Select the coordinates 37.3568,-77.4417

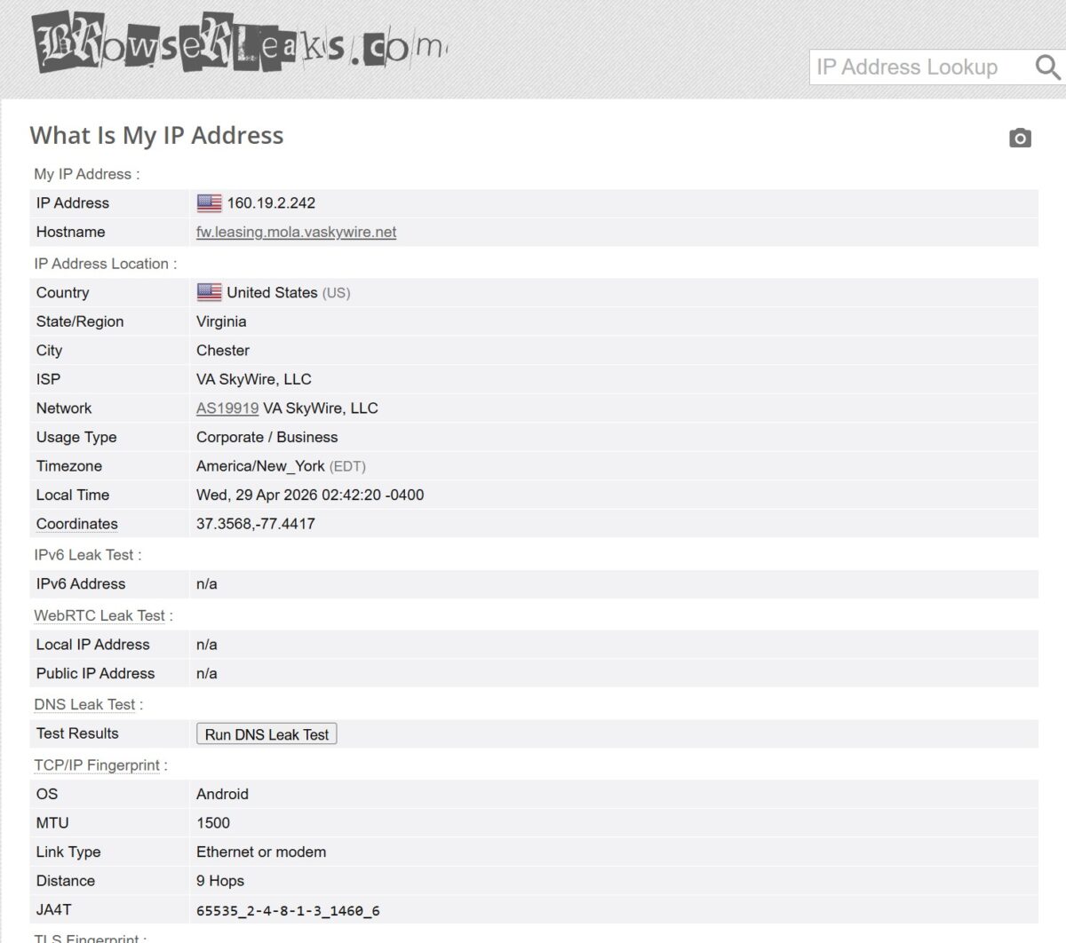[256, 524]
